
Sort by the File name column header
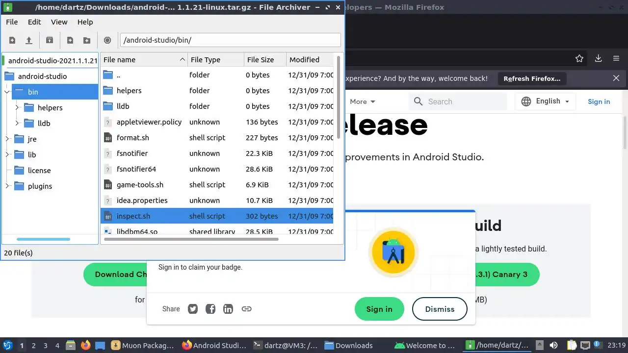click(144, 60)
